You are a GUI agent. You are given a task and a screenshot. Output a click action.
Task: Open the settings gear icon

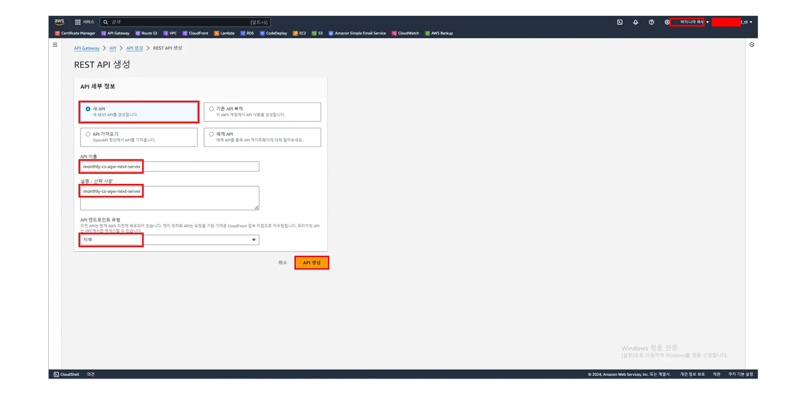(x=667, y=22)
